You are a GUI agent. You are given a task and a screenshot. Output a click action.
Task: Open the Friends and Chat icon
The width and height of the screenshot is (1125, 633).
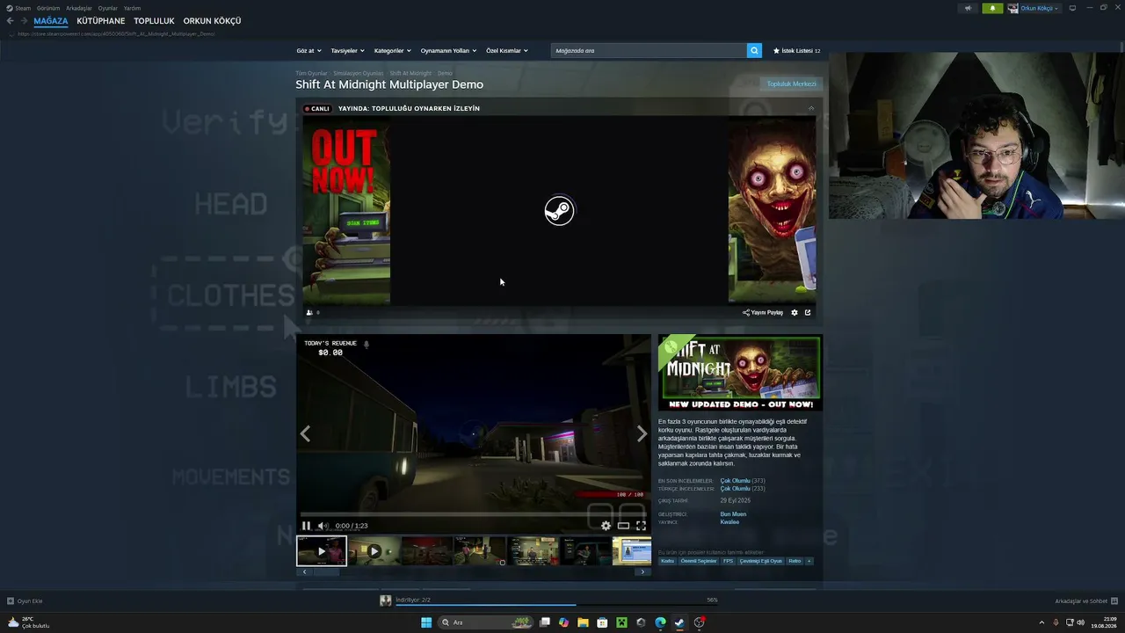[x=1115, y=601]
